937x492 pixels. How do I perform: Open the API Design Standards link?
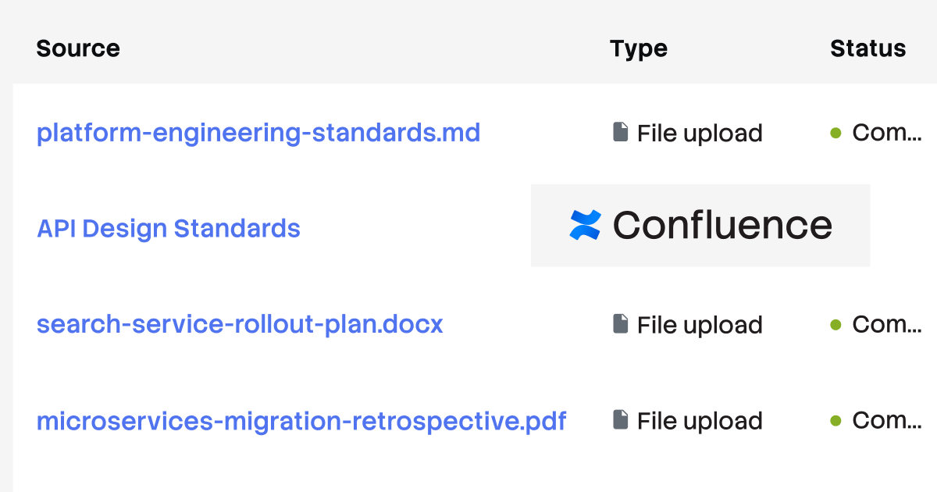pos(169,228)
